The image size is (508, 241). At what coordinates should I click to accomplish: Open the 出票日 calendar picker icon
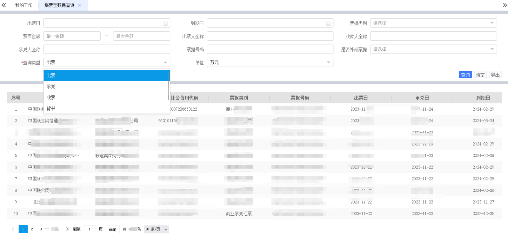[165, 23]
